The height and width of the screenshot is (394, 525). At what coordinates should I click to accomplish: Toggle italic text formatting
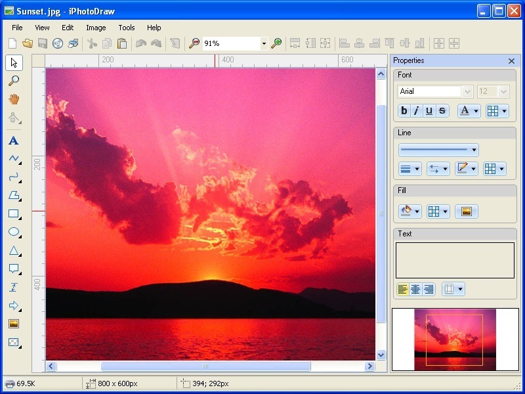(416, 110)
